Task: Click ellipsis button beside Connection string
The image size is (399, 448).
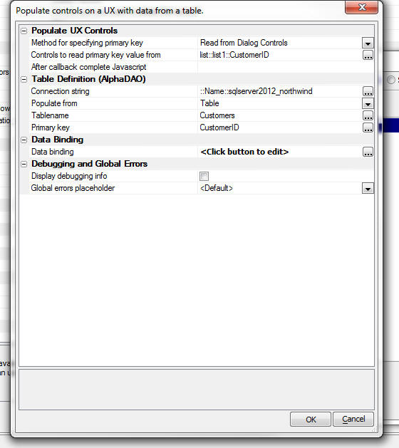Action: (x=368, y=91)
